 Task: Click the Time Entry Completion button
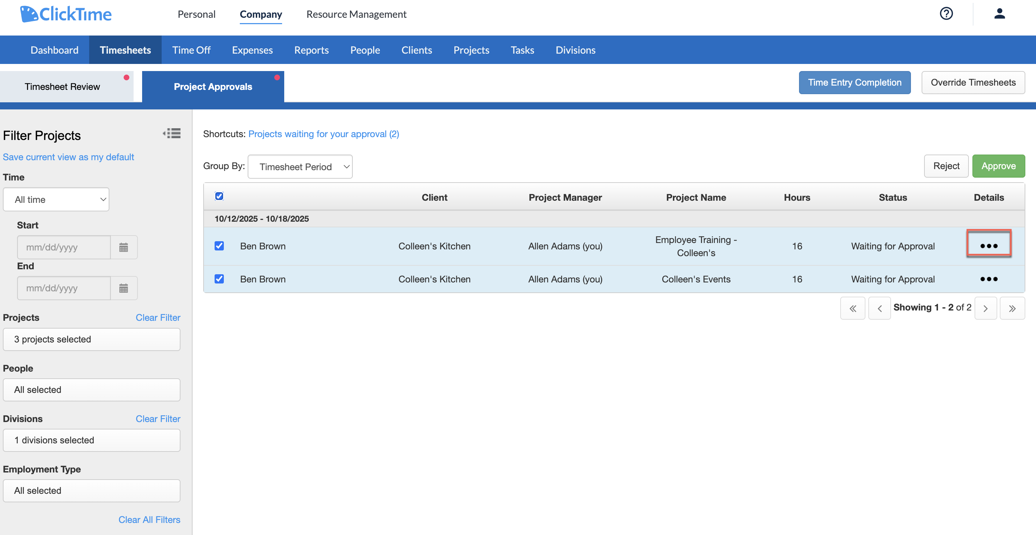pos(854,82)
